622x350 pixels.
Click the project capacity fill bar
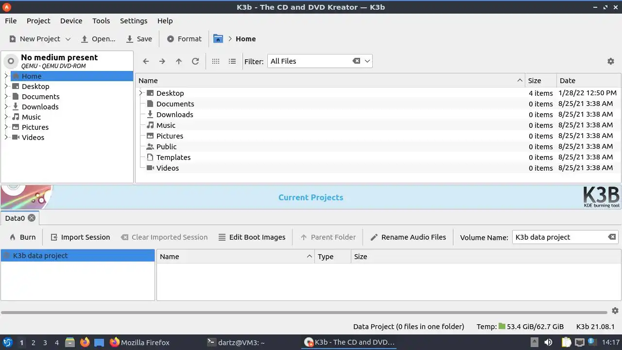click(x=304, y=313)
